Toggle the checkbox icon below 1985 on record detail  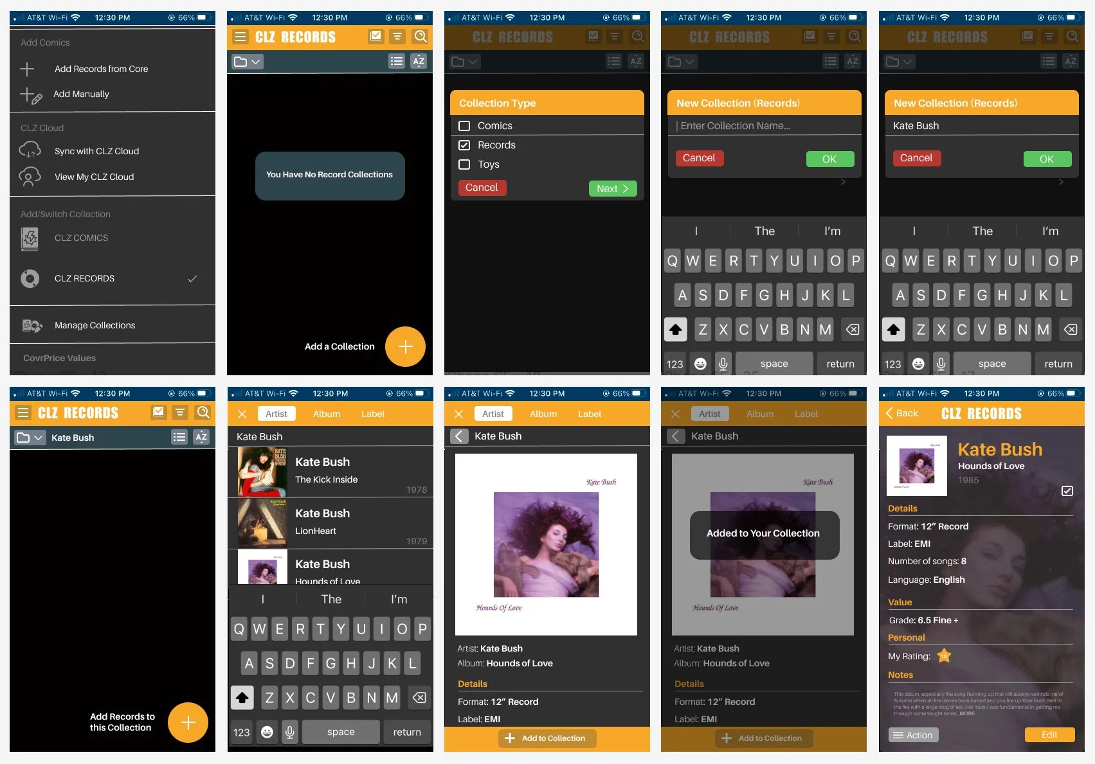1067,491
